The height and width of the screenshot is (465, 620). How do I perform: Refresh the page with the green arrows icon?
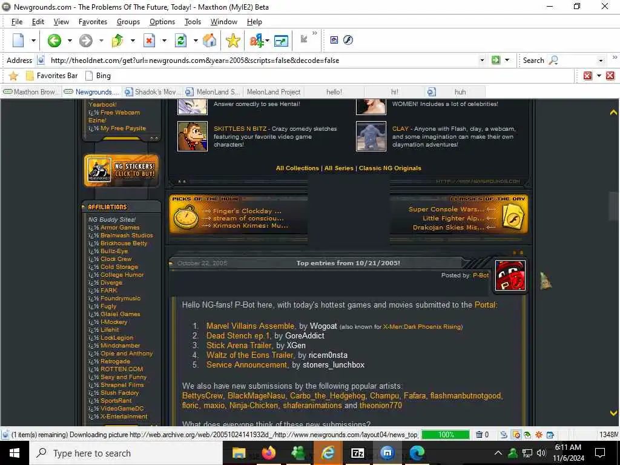click(x=180, y=40)
